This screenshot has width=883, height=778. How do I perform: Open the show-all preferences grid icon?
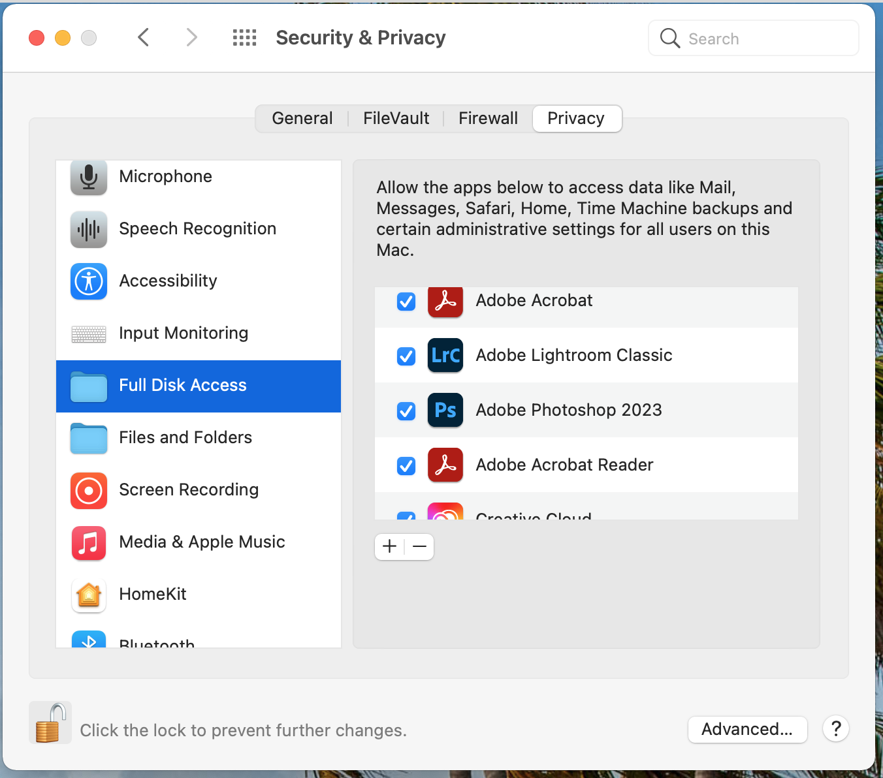pos(244,38)
